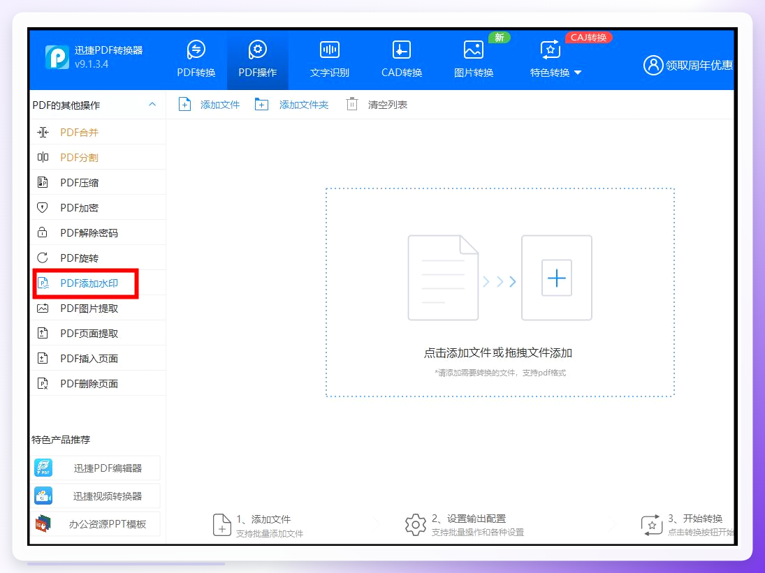765x573 pixels.
Task: Open 办公资源PPT模板 product recommendation
Action: click(x=96, y=523)
